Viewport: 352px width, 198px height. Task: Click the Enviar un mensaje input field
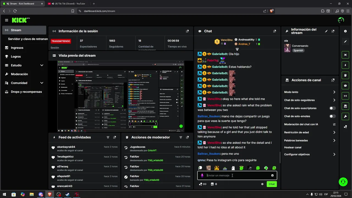[238, 175]
